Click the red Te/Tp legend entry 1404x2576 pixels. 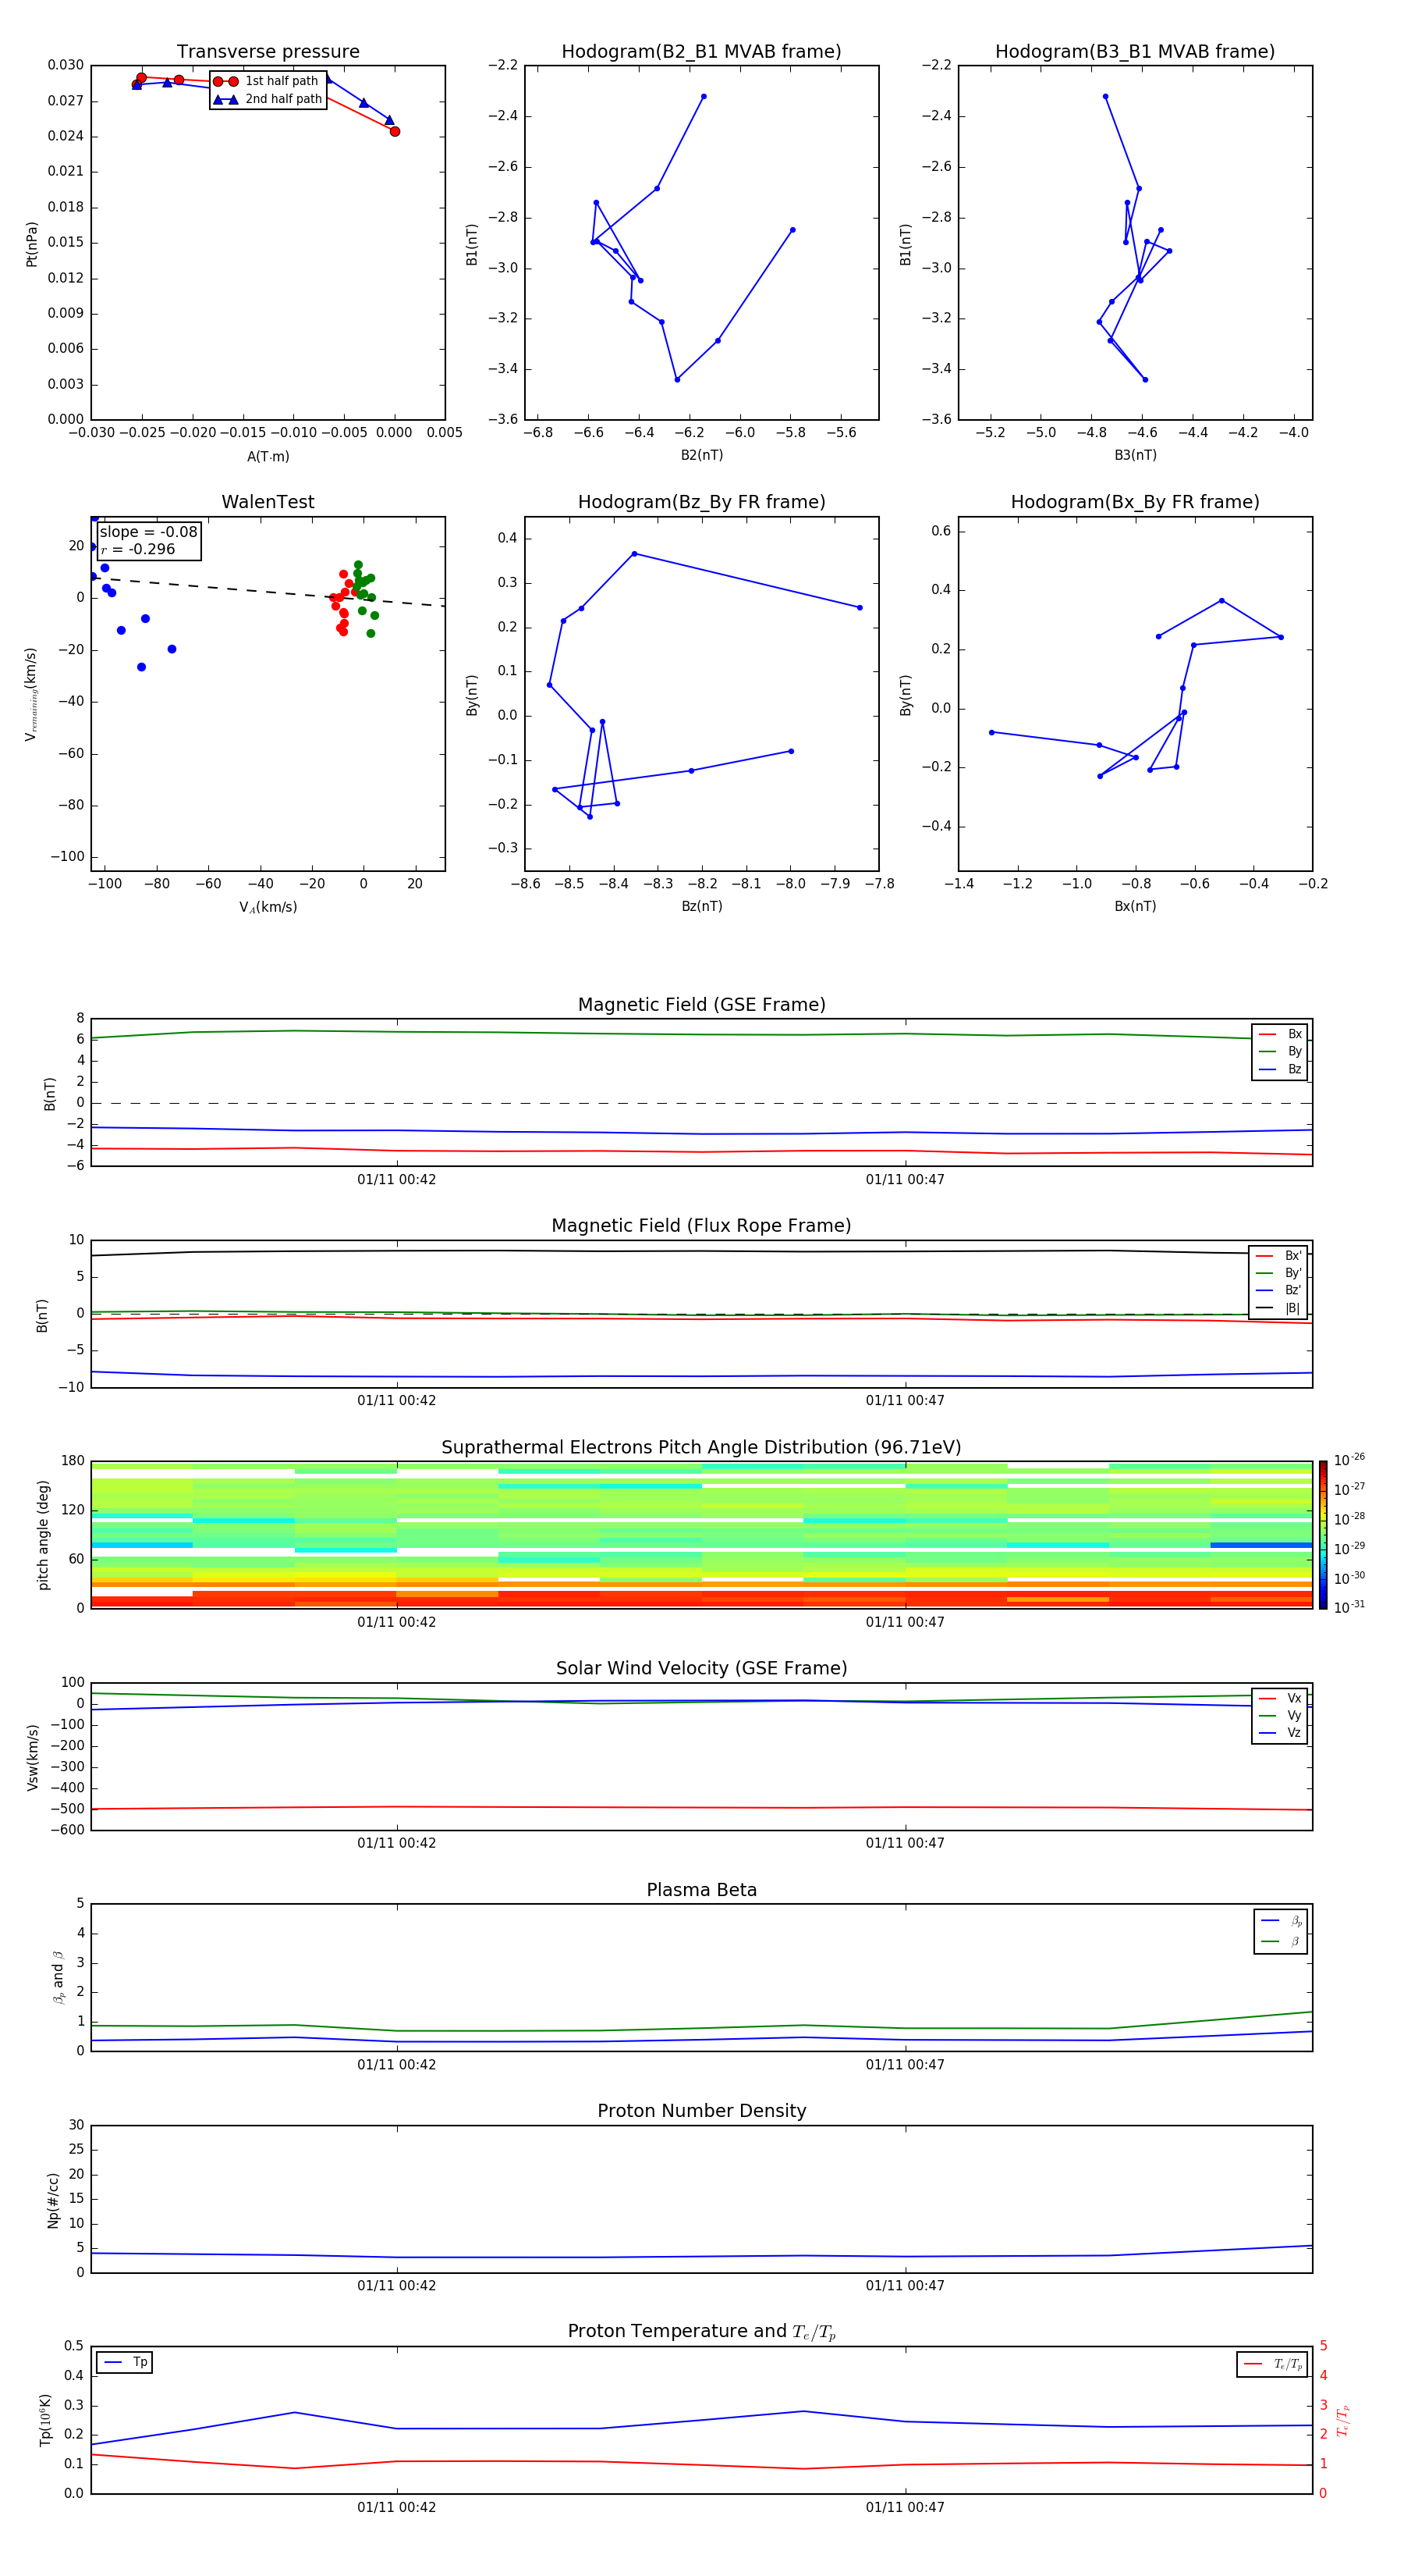(1272, 2364)
